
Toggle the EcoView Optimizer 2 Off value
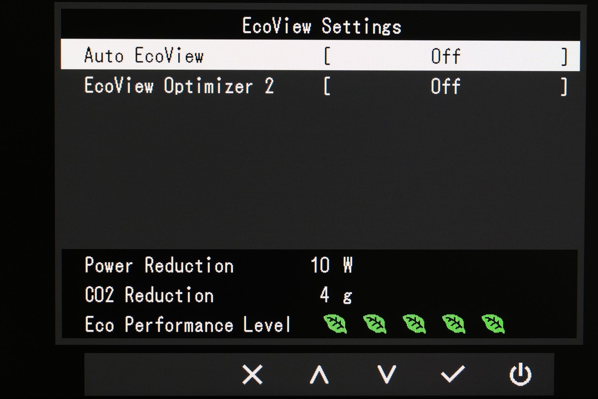[x=445, y=86]
